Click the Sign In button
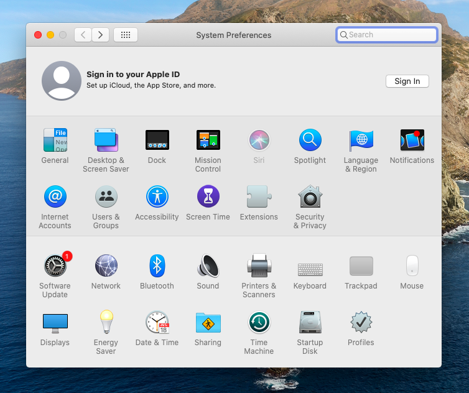This screenshot has height=393, width=469. (407, 81)
